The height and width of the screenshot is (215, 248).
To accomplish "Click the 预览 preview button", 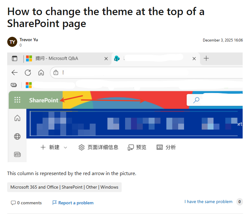I will [x=137, y=147].
